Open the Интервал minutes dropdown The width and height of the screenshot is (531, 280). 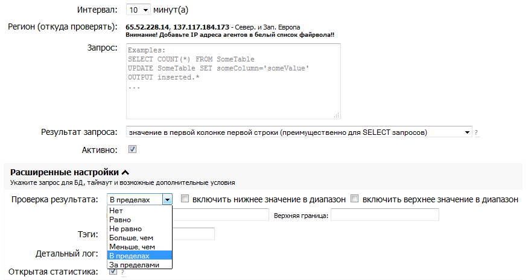pyautogui.click(x=138, y=10)
